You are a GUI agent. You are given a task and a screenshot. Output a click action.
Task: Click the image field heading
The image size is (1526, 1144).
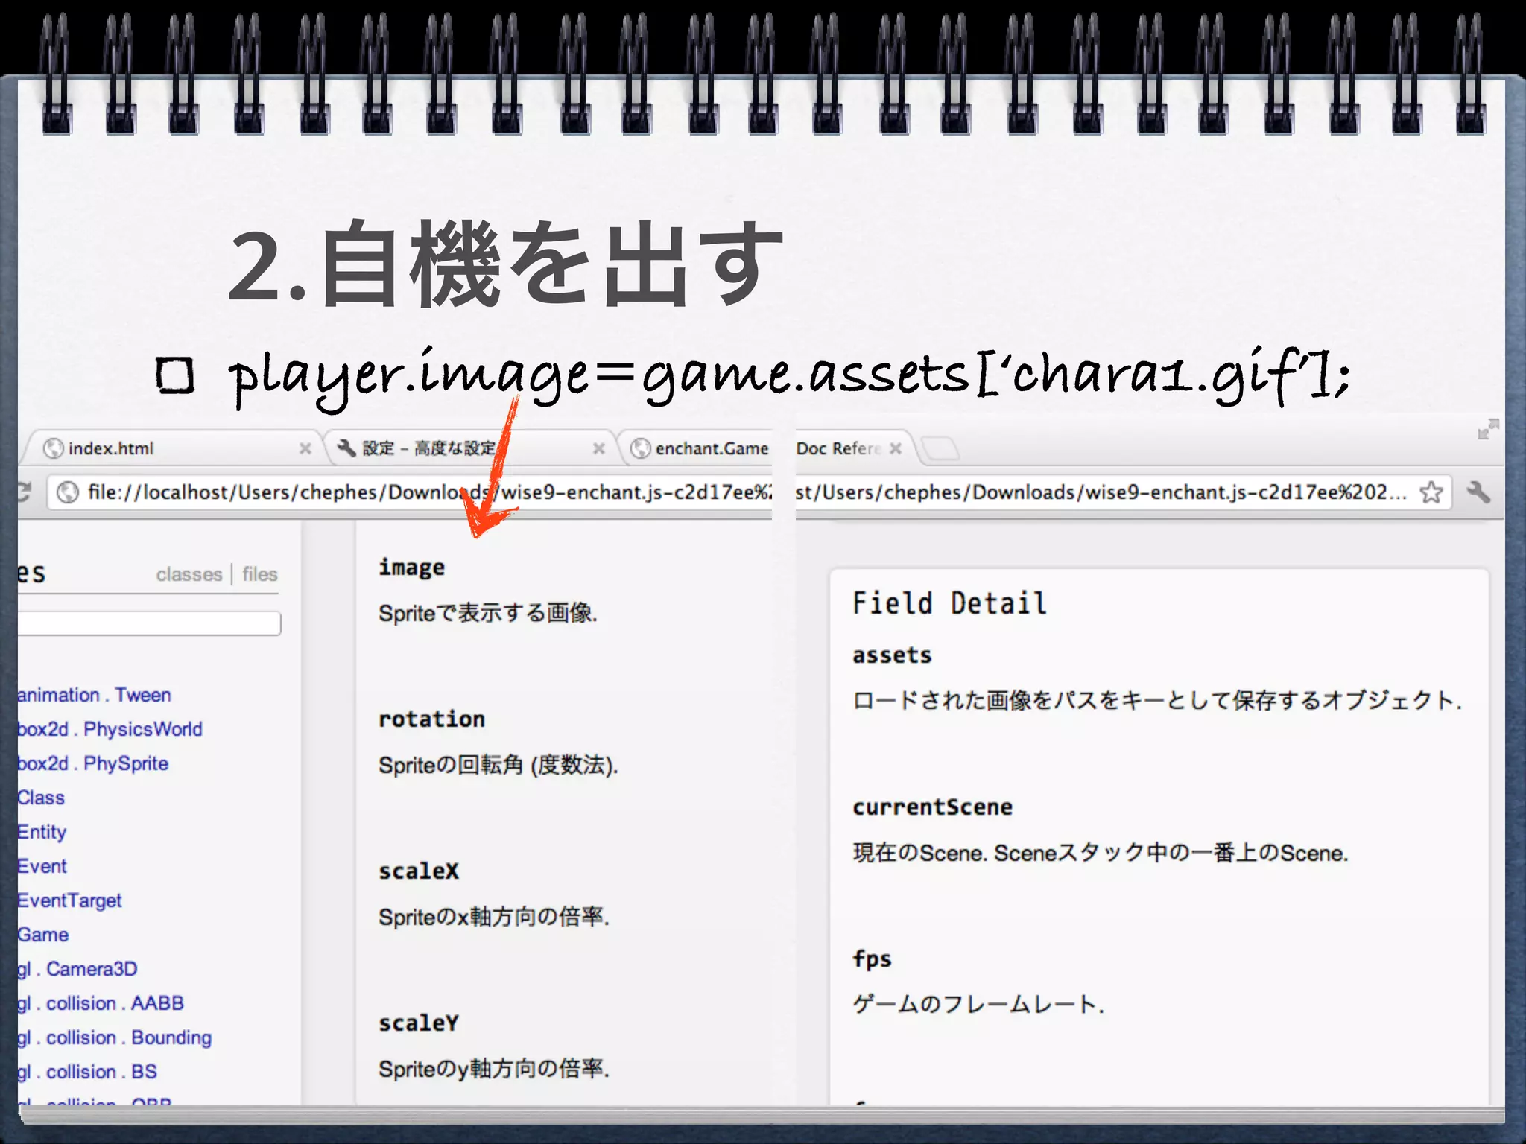tap(411, 568)
